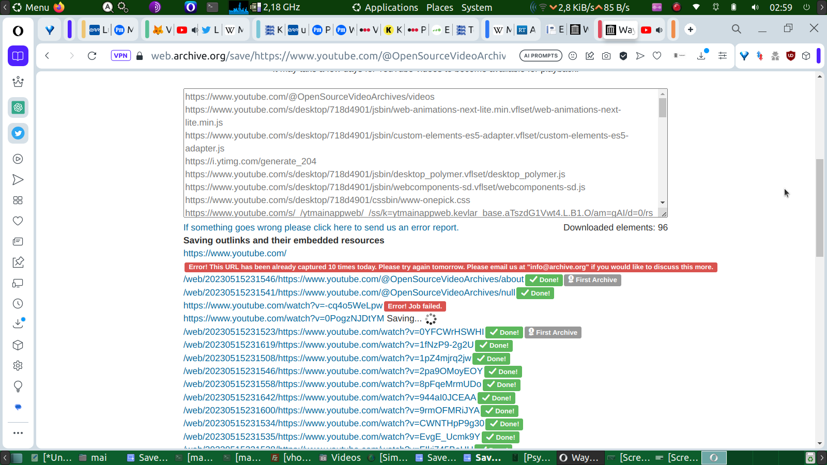
Task: Click the AI Prompts button
Action: tap(541, 56)
